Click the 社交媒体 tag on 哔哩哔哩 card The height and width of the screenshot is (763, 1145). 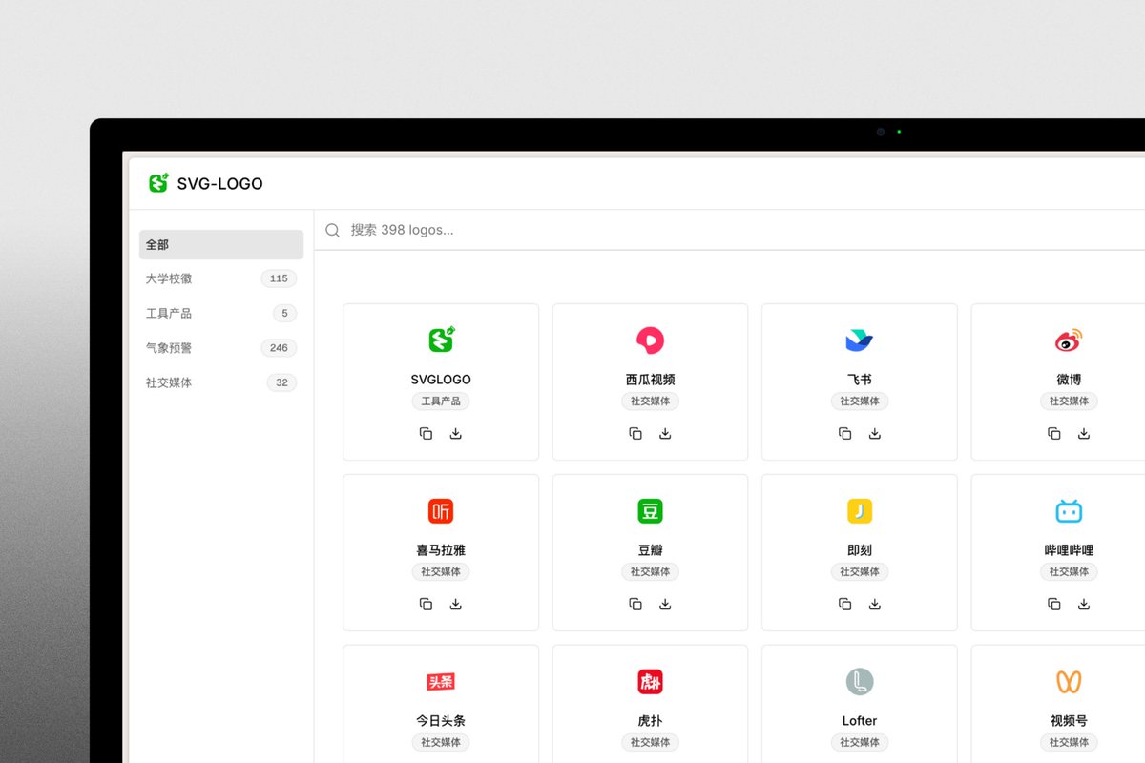pos(1069,572)
